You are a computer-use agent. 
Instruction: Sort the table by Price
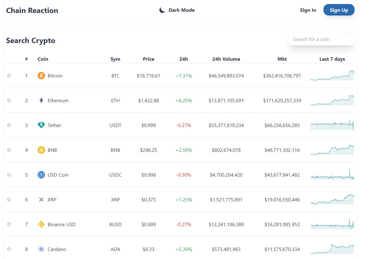(148, 59)
